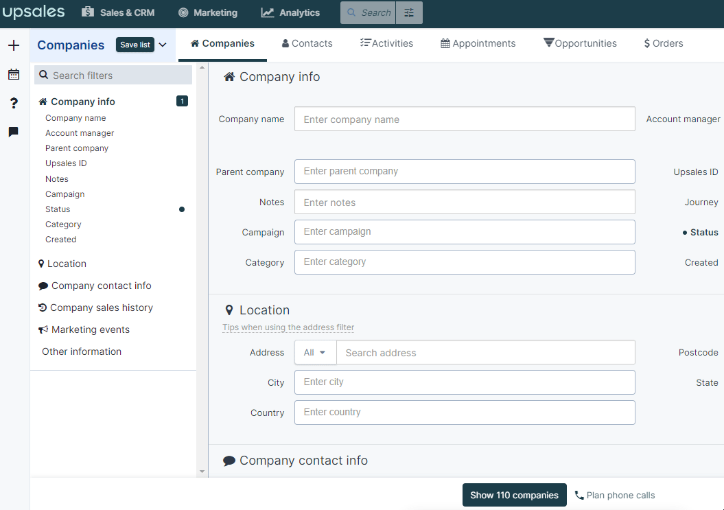
Task: Click Show 110 companies button
Action: pyautogui.click(x=515, y=495)
